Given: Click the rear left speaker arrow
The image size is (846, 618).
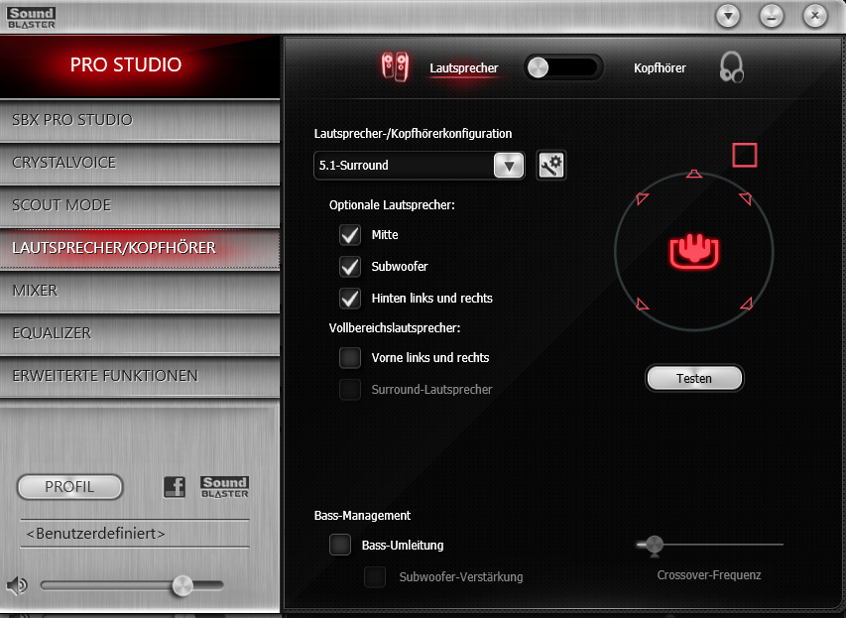Looking at the screenshot, I should [x=642, y=304].
